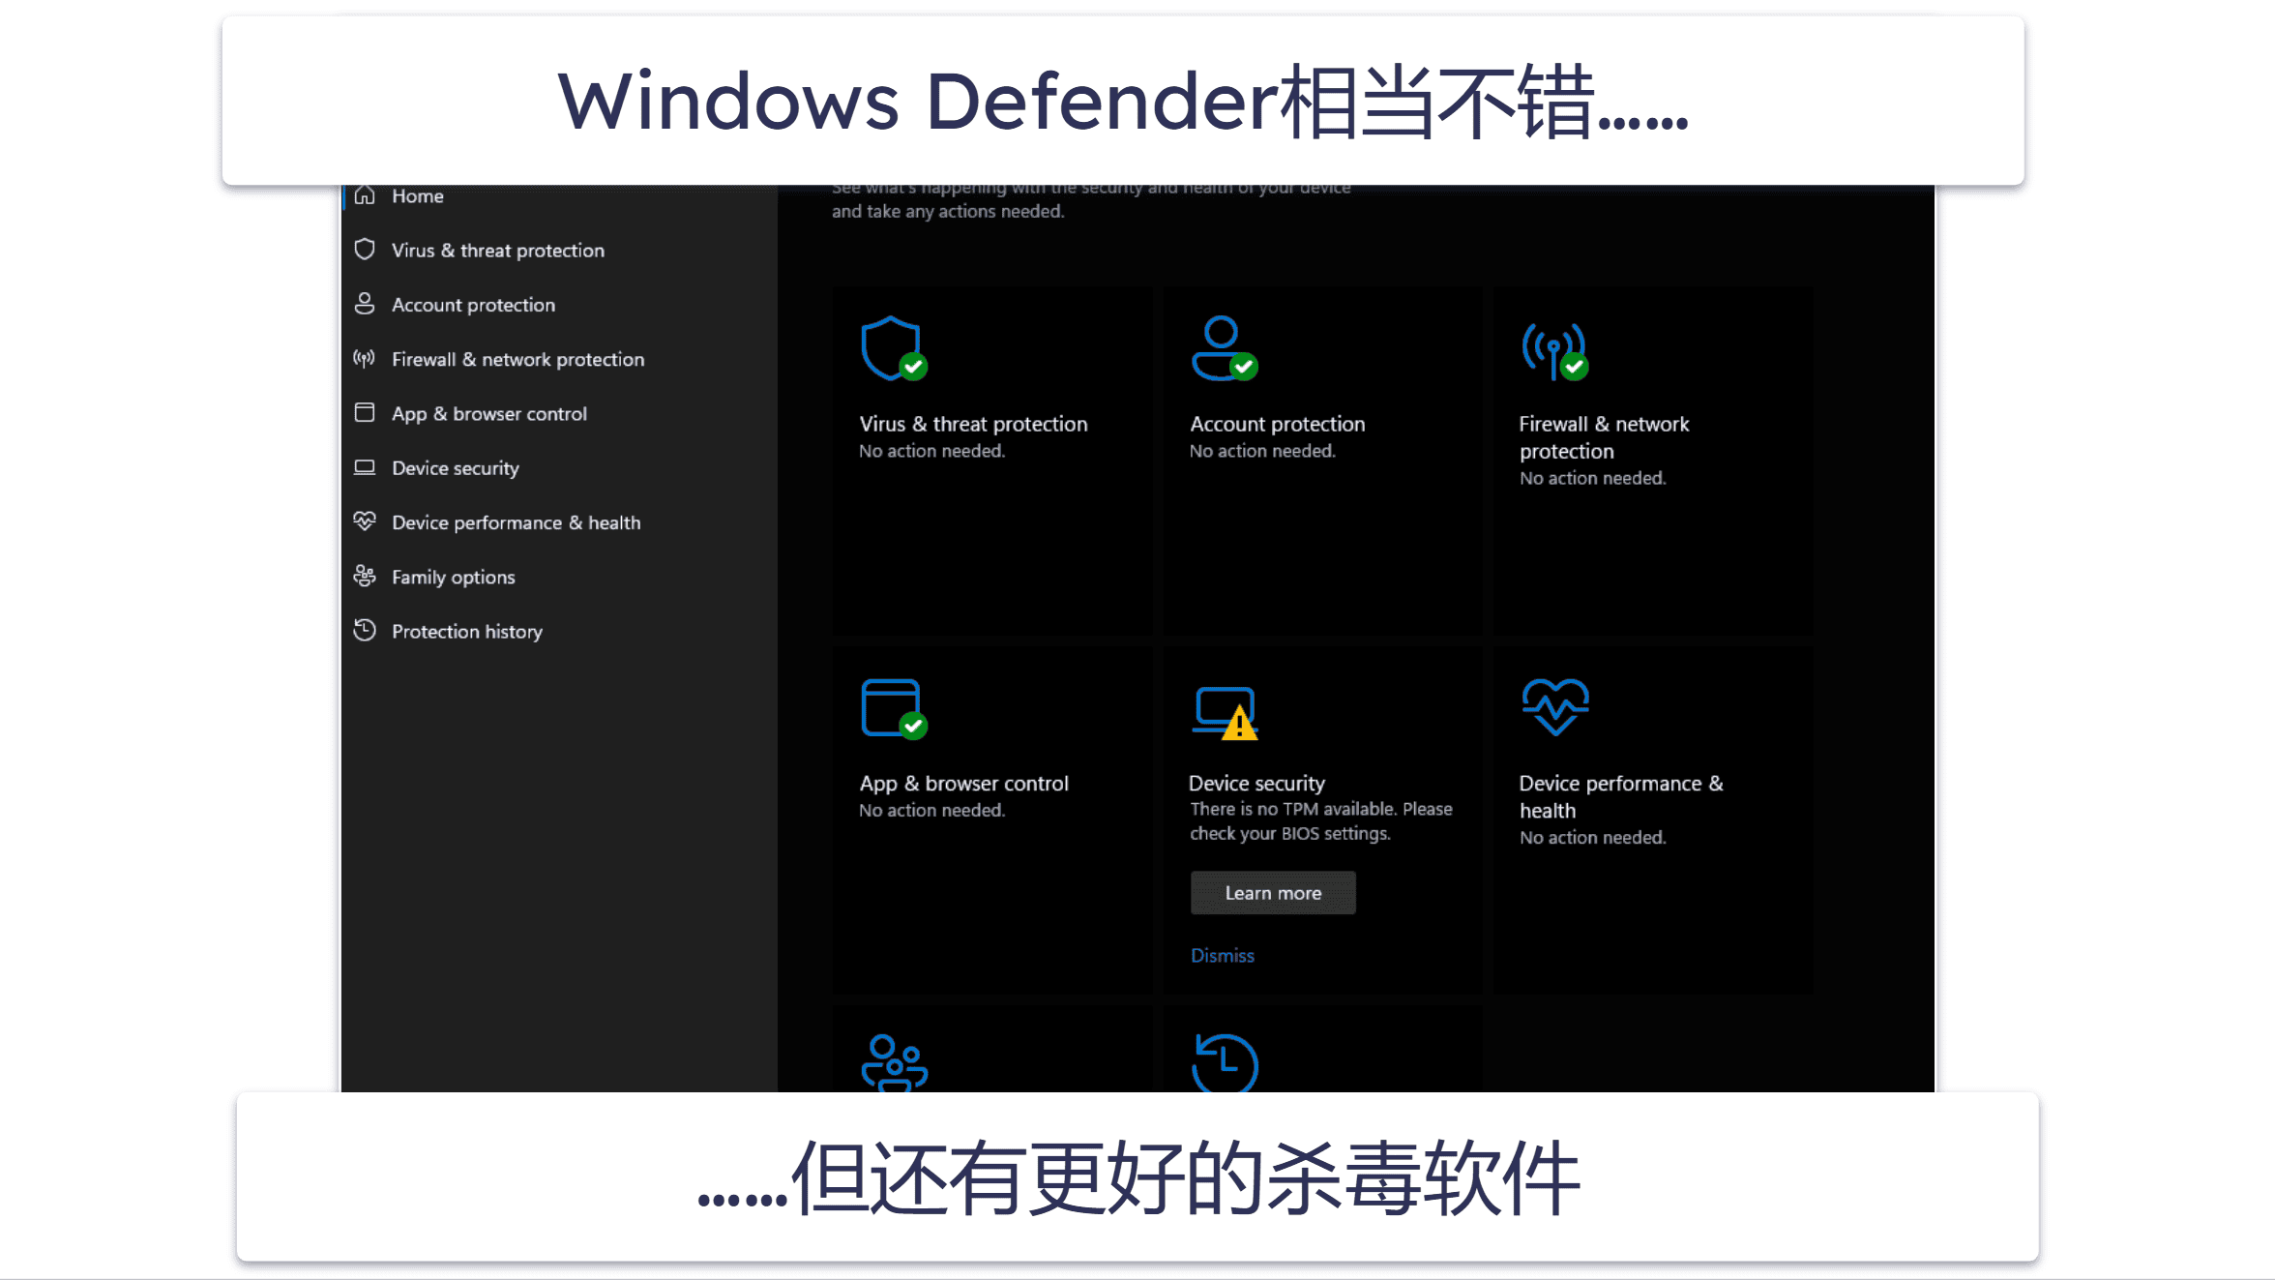This screenshot has height=1280, width=2275.
Task: Open the Virus & threat protection section
Action: [x=497, y=250]
